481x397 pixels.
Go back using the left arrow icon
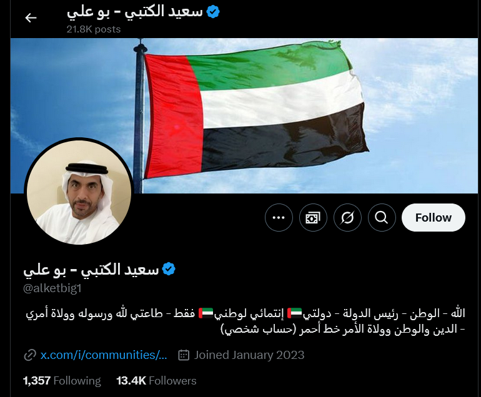31,17
